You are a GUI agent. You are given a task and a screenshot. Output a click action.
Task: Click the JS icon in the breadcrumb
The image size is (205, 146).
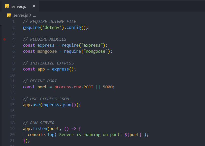[9, 15]
